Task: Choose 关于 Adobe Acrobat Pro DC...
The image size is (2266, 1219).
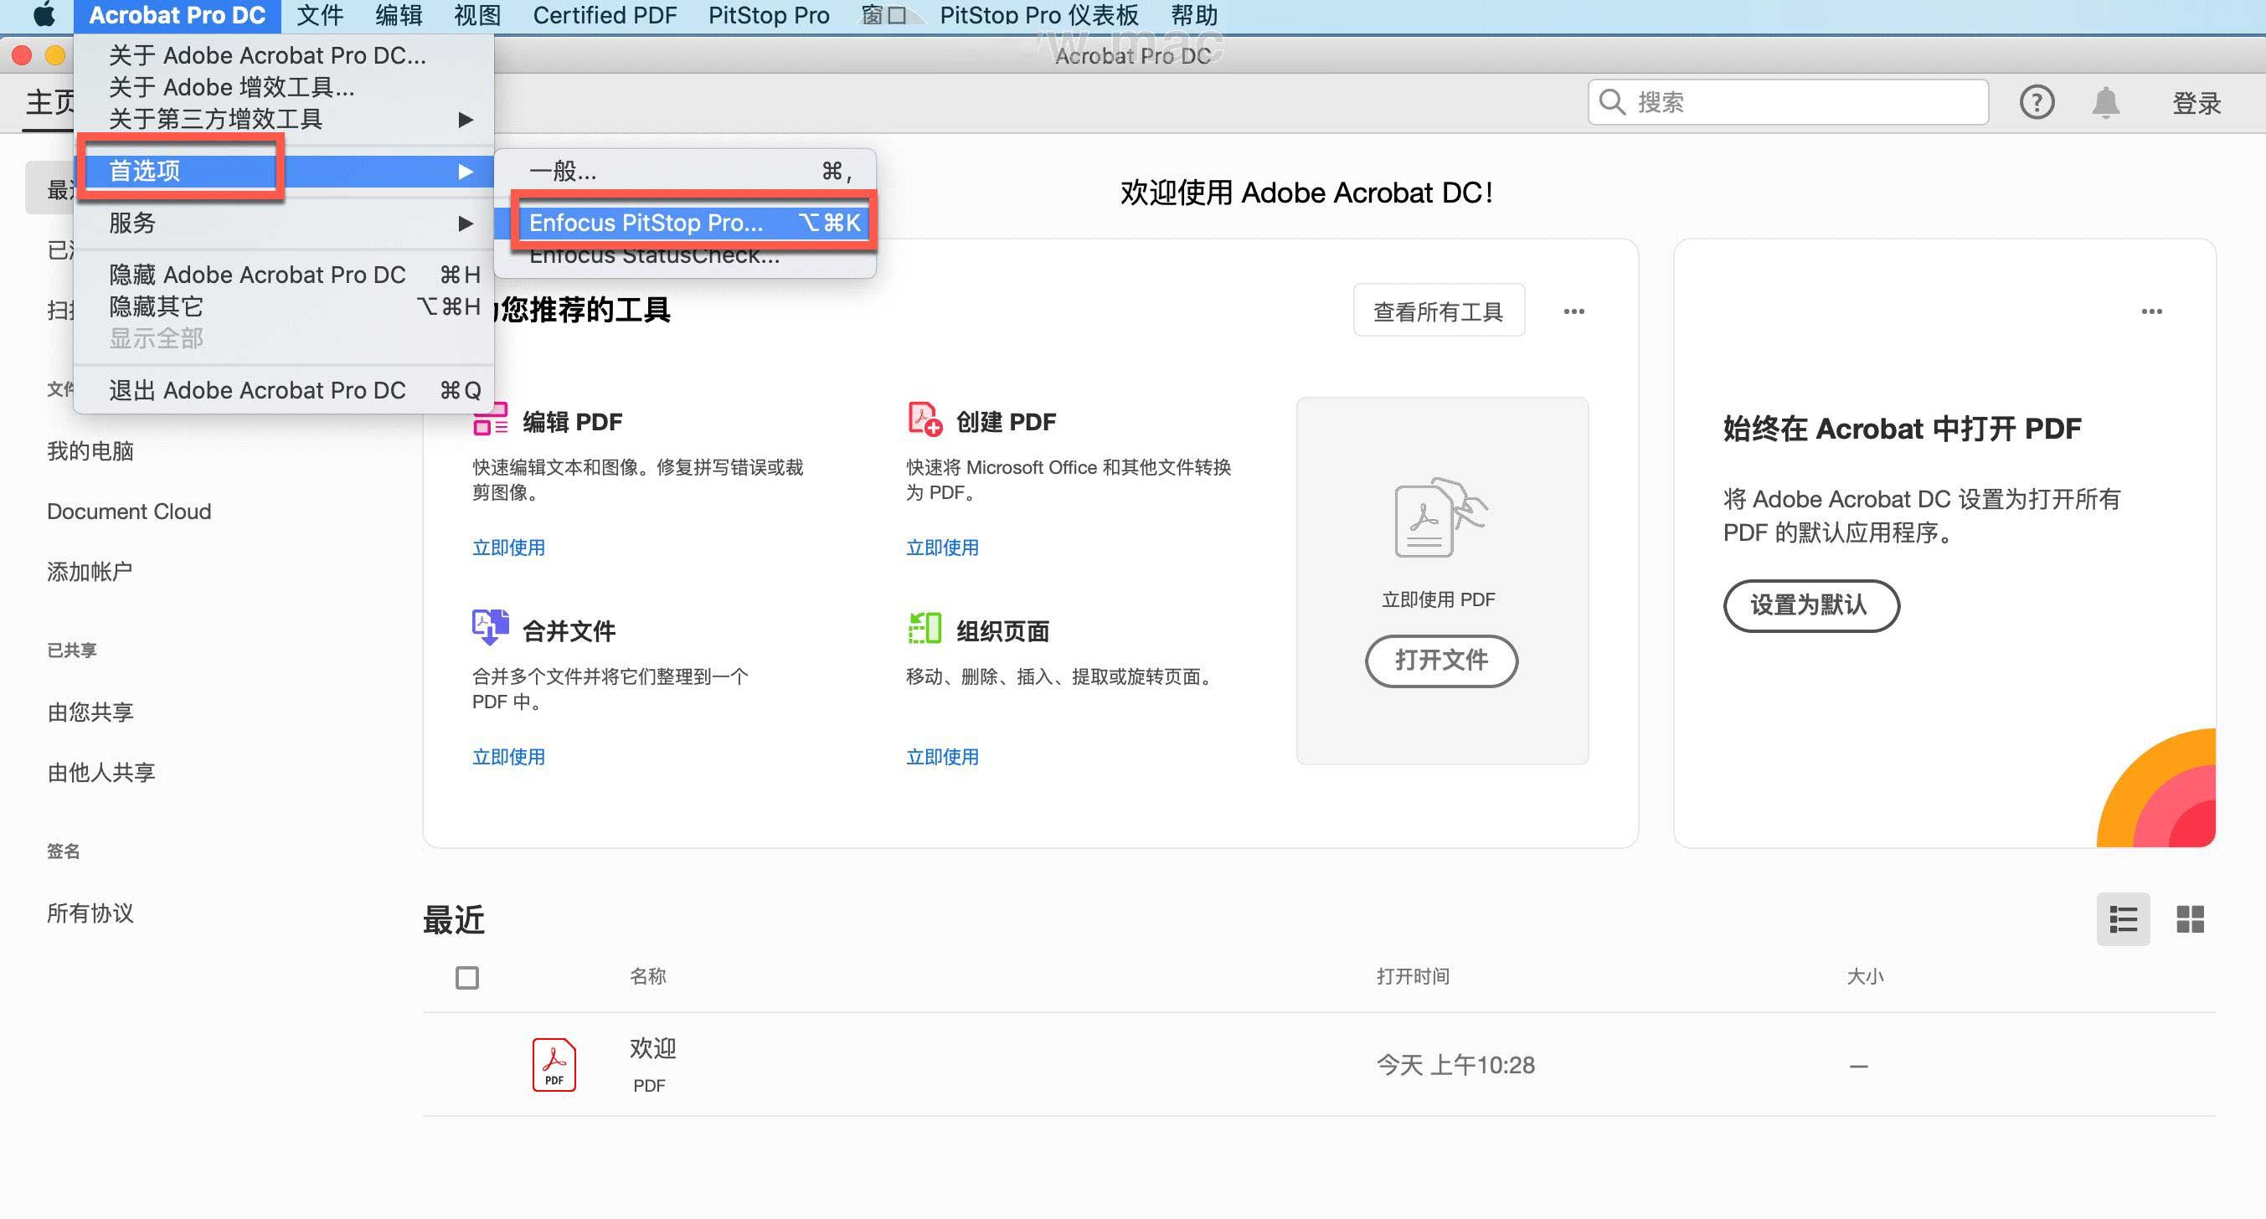Action: (284, 55)
